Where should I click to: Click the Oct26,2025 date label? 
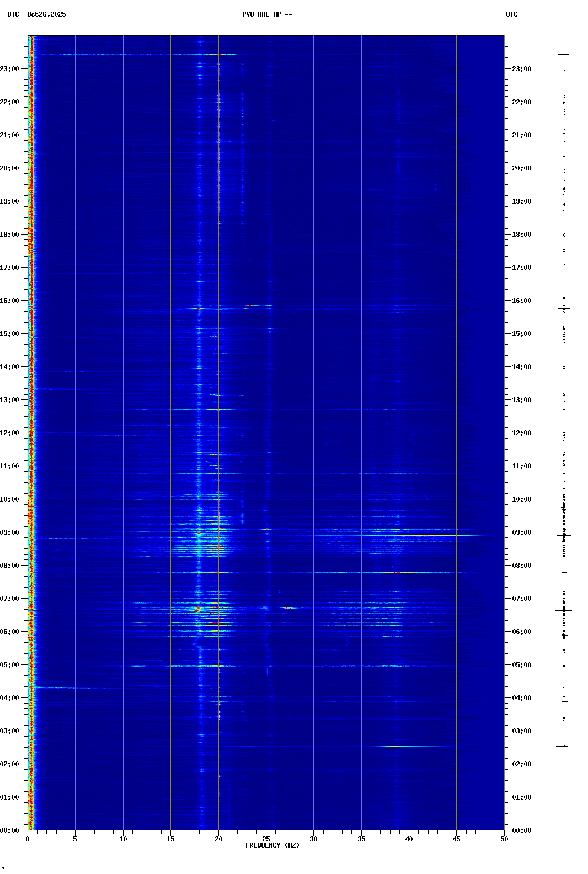[x=46, y=14]
